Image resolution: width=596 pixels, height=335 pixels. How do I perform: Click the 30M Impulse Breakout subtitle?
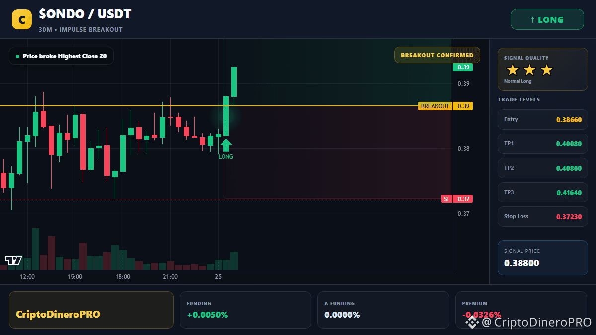80,30
